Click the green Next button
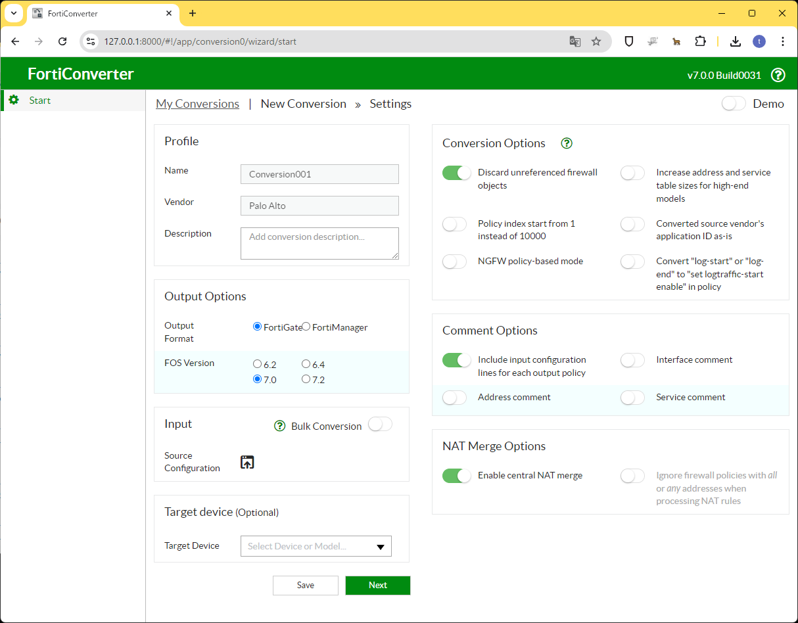Screen dimensions: 798x623 pos(378,586)
